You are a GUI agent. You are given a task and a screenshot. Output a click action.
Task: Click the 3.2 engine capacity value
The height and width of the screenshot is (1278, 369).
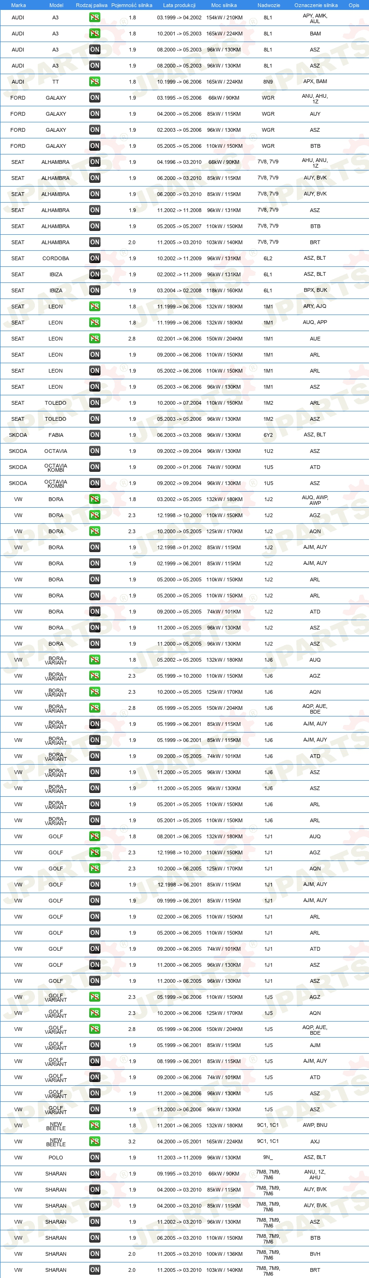click(132, 1142)
